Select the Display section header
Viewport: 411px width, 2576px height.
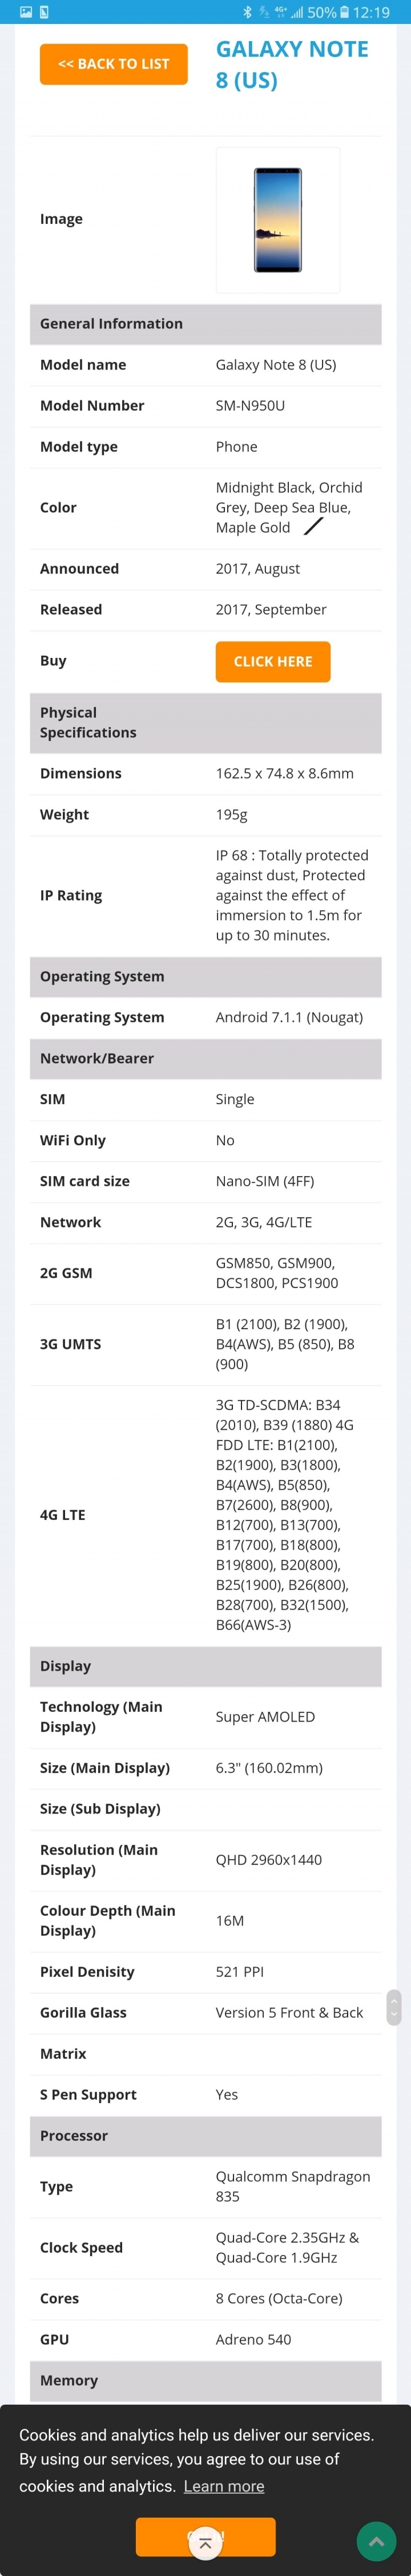click(205, 1666)
